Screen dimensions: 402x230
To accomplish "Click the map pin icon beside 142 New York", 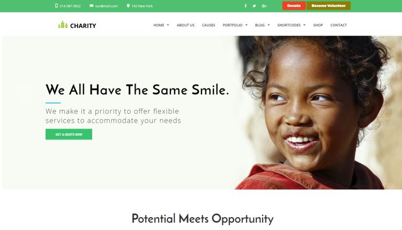I will coord(128,6).
